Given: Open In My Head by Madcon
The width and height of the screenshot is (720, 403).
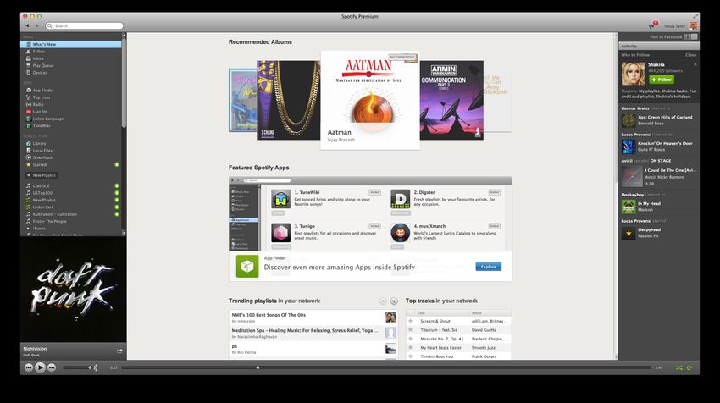Looking at the screenshot, I should [649, 203].
